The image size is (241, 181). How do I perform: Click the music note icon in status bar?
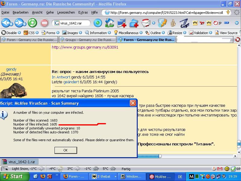click(x=214, y=169)
